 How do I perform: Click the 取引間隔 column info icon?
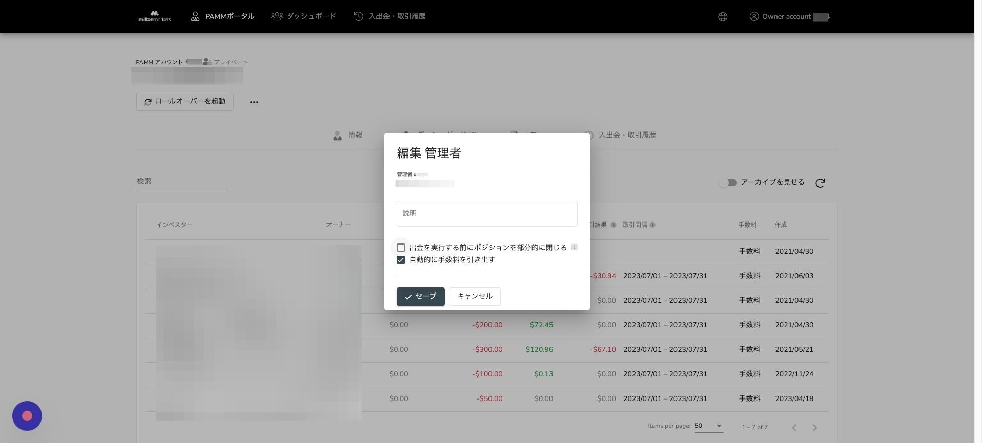[x=652, y=225]
